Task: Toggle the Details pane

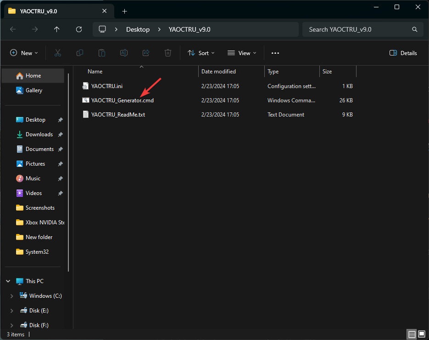Action: [x=403, y=53]
